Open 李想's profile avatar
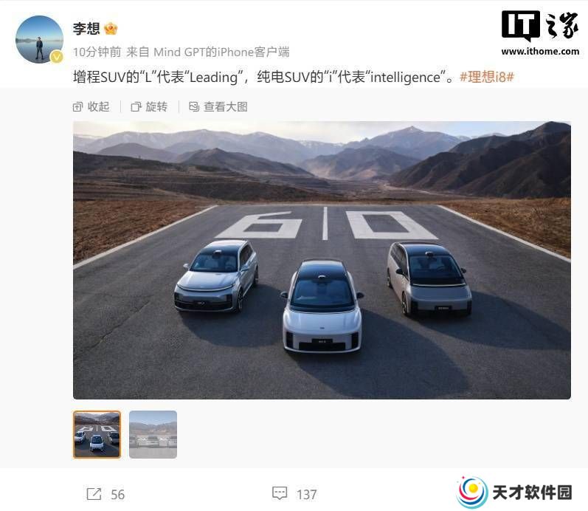Image resolution: width=588 pixels, height=511 pixels. point(39,39)
